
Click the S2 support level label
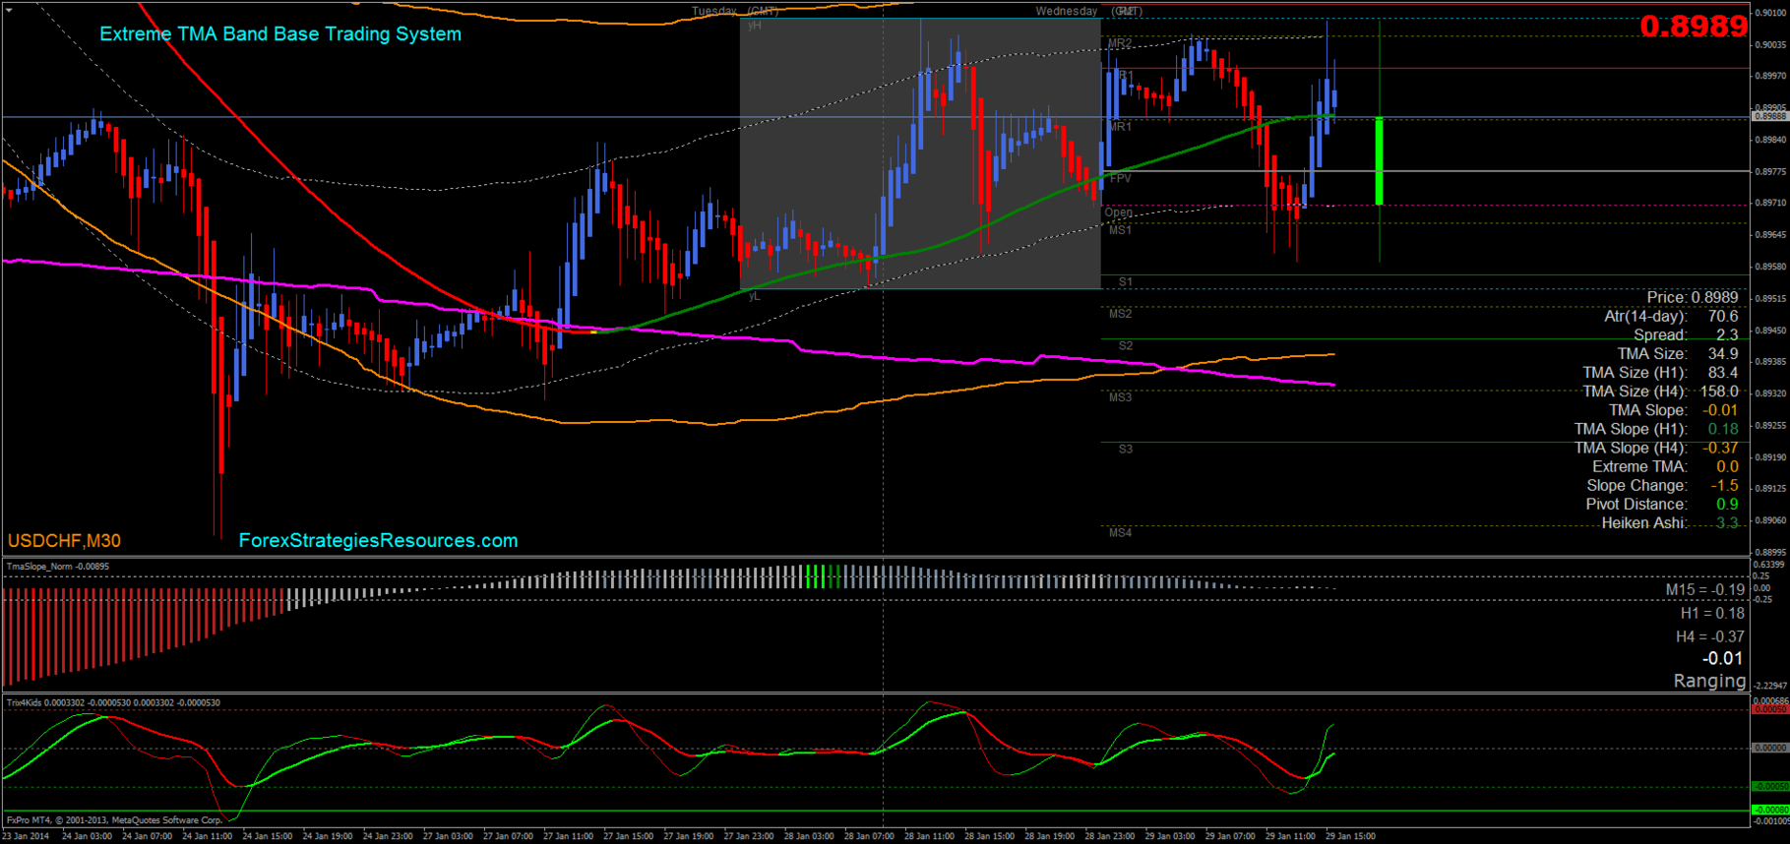[1126, 346]
